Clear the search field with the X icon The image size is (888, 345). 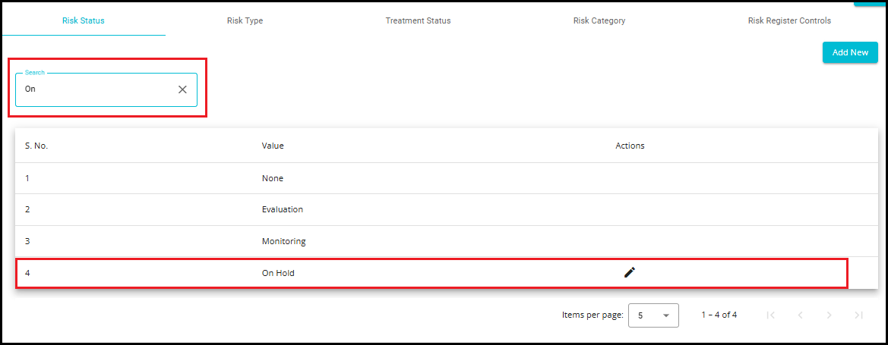(182, 89)
